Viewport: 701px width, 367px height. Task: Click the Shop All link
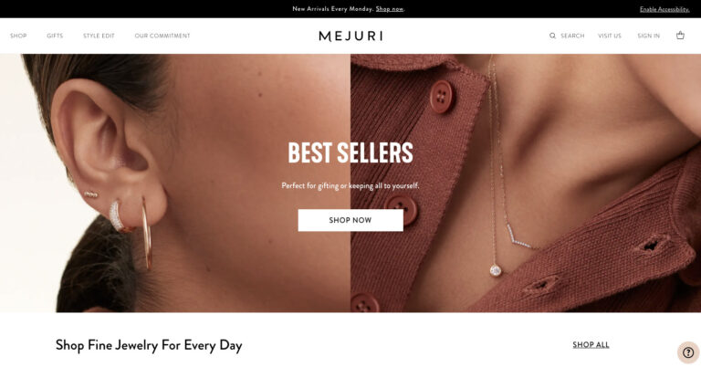coord(591,345)
